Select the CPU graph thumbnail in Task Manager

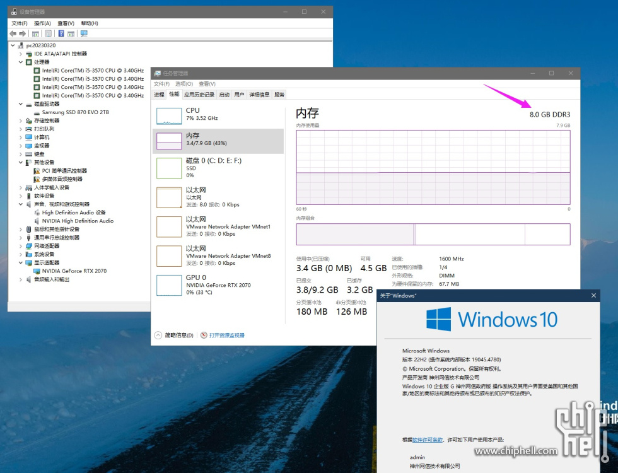coord(169,116)
